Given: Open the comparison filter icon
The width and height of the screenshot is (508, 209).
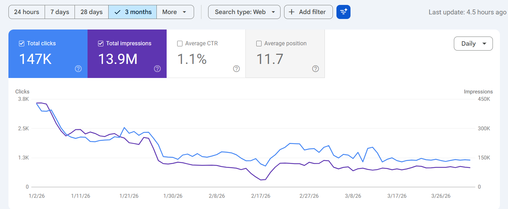Looking at the screenshot, I should click(343, 12).
